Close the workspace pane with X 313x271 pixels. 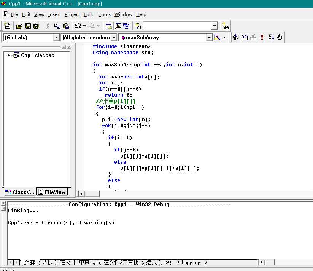(x=69, y=47)
